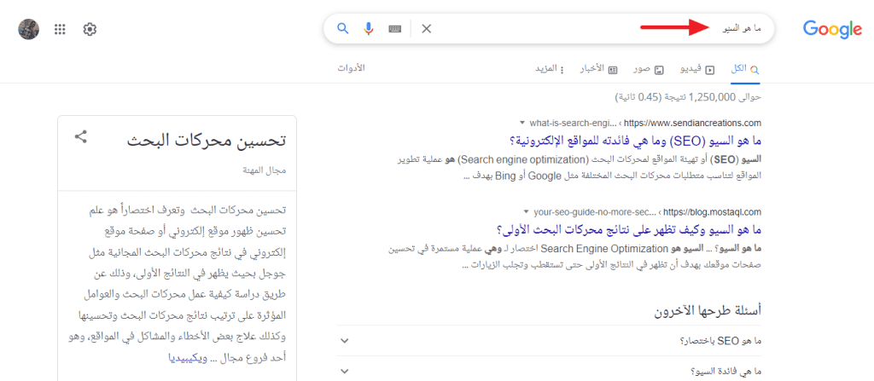Click the user profile avatar

[x=30, y=29]
